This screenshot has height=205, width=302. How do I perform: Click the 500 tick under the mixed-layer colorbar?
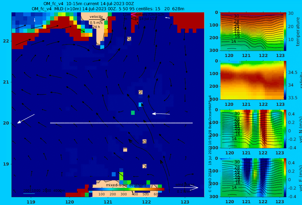[146, 194]
